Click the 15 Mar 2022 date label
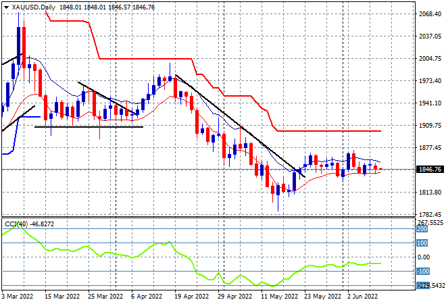 [x=62, y=297]
